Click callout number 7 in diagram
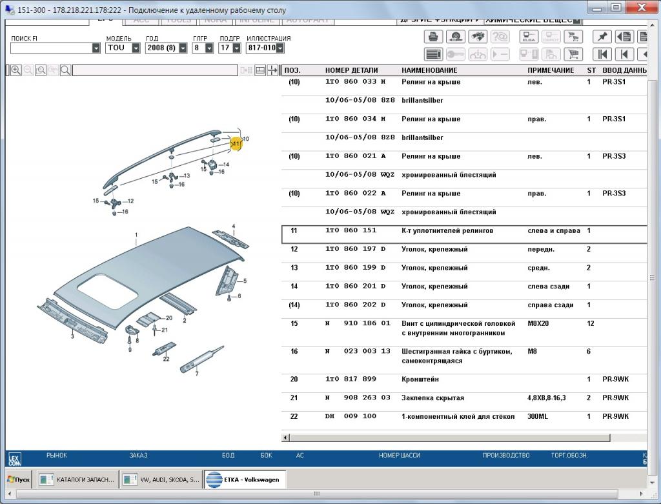The image size is (661, 504). tap(197, 374)
